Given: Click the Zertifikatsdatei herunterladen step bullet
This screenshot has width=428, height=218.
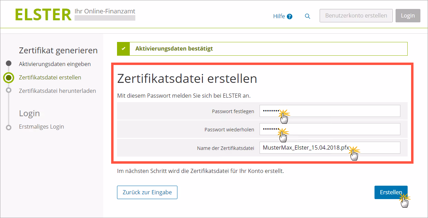Looking at the screenshot, I should pos(9,90).
